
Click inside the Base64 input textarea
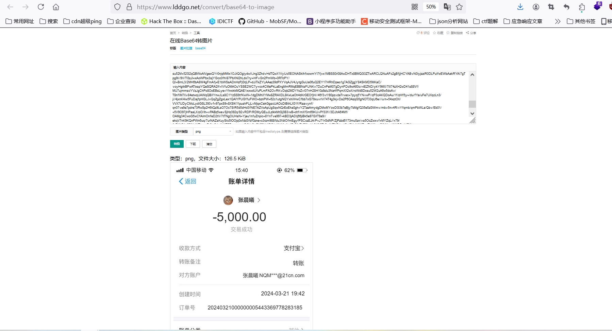[x=319, y=97]
